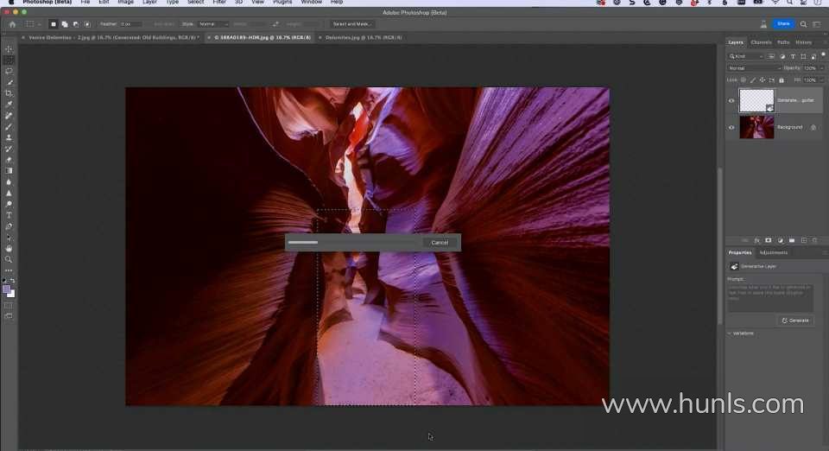Screen dimensions: 829x451
Task: Click the Select and Mask button
Action: pos(352,24)
